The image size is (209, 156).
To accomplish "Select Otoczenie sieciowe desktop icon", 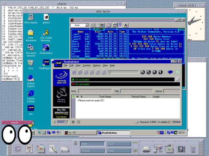I will click(31, 51).
